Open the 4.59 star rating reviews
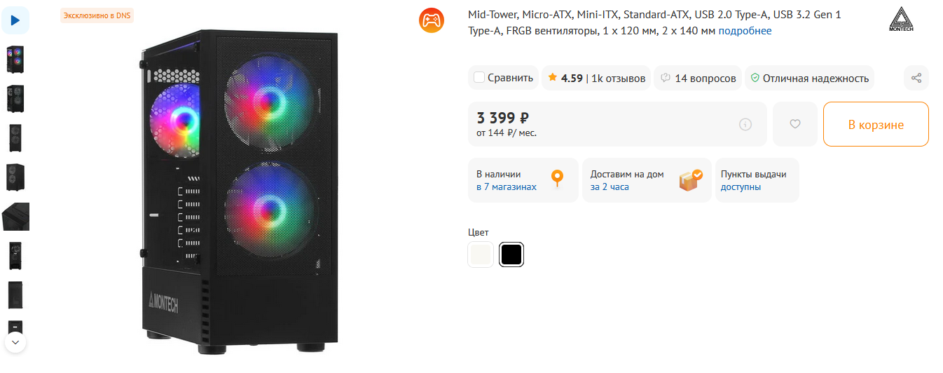Screen dimensions: 943x373 click(x=596, y=78)
